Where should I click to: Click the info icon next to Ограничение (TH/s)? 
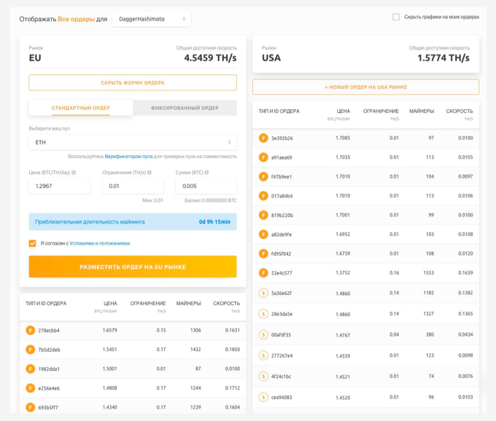150,173
